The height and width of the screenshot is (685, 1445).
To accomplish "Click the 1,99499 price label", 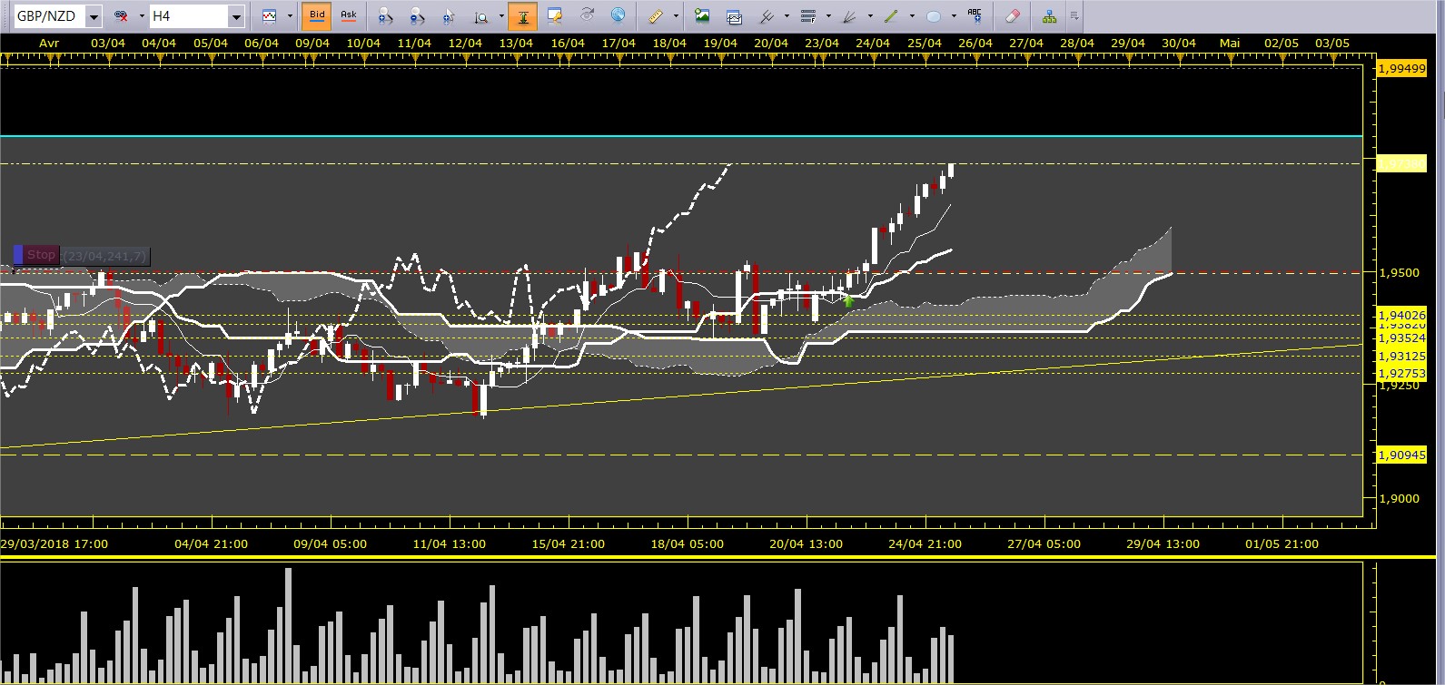I will (x=1401, y=69).
